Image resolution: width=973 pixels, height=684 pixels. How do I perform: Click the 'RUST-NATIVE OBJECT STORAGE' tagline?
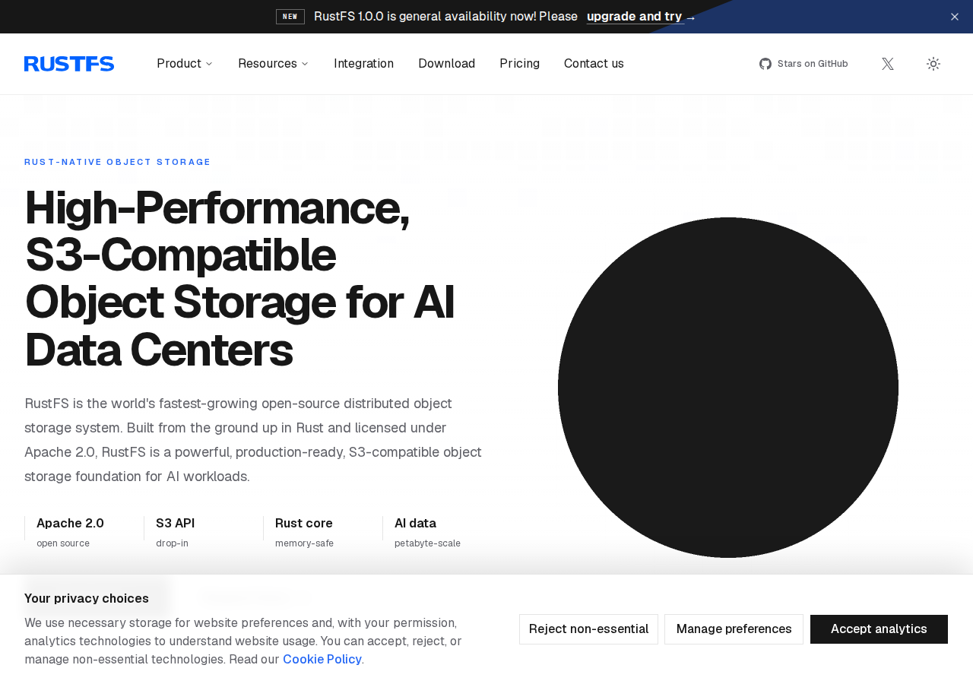pos(118,163)
